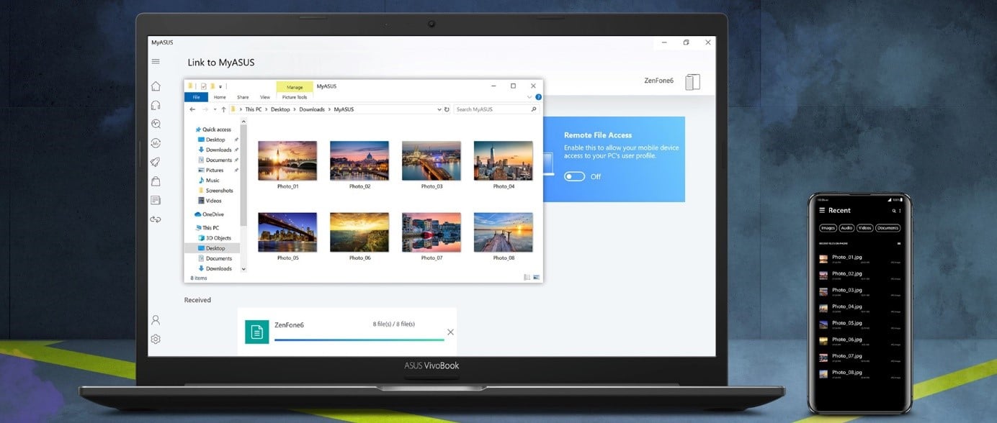Click the ZenFone6 phone device icon
This screenshot has height=423, width=997.
[692, 82]
